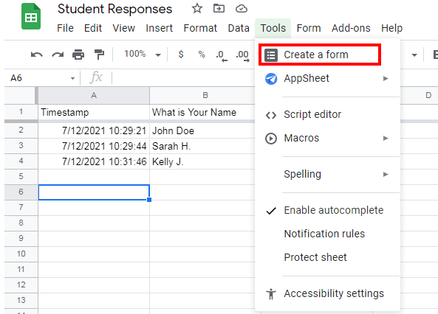
Task: Click the Accessibility person icon
Action: click(271, 294)
